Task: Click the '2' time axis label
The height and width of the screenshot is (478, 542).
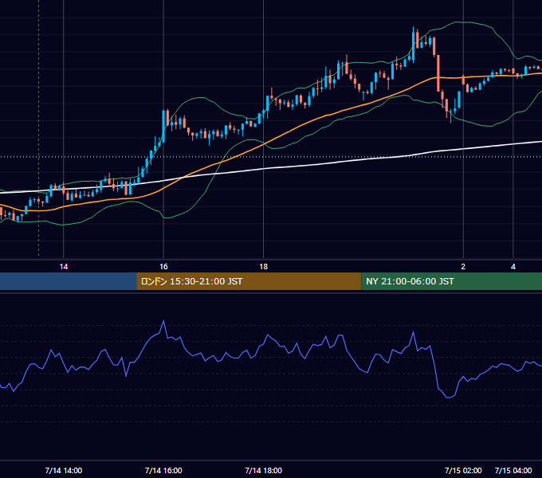Action: [463, 267]
